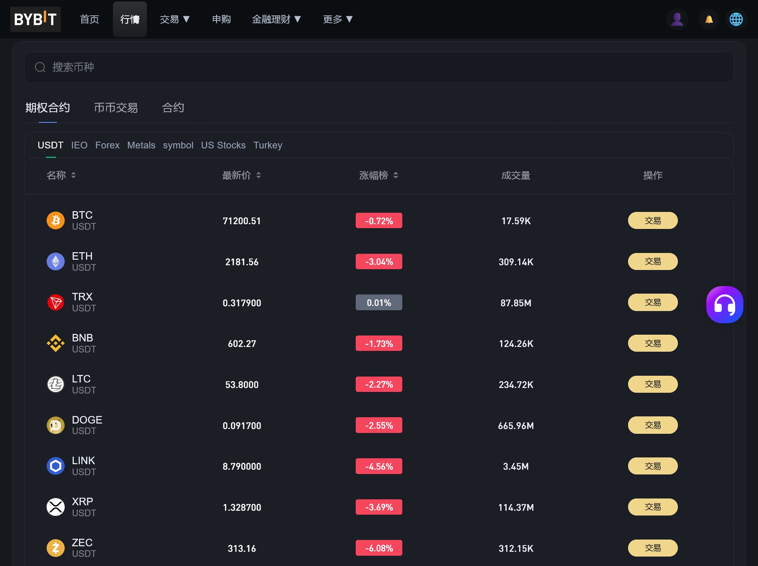Click 交易 button for LTC

[x=653, y=384]
